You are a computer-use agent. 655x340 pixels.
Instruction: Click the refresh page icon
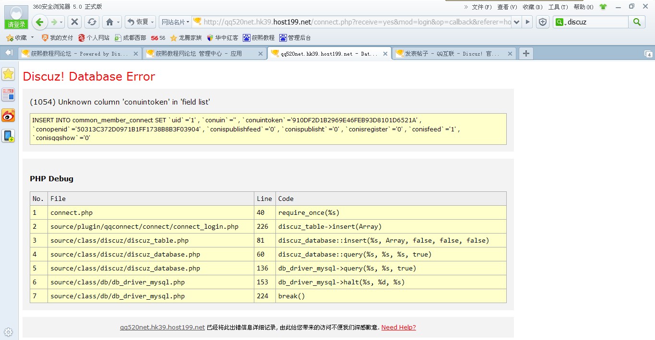(x=92, y=22)
